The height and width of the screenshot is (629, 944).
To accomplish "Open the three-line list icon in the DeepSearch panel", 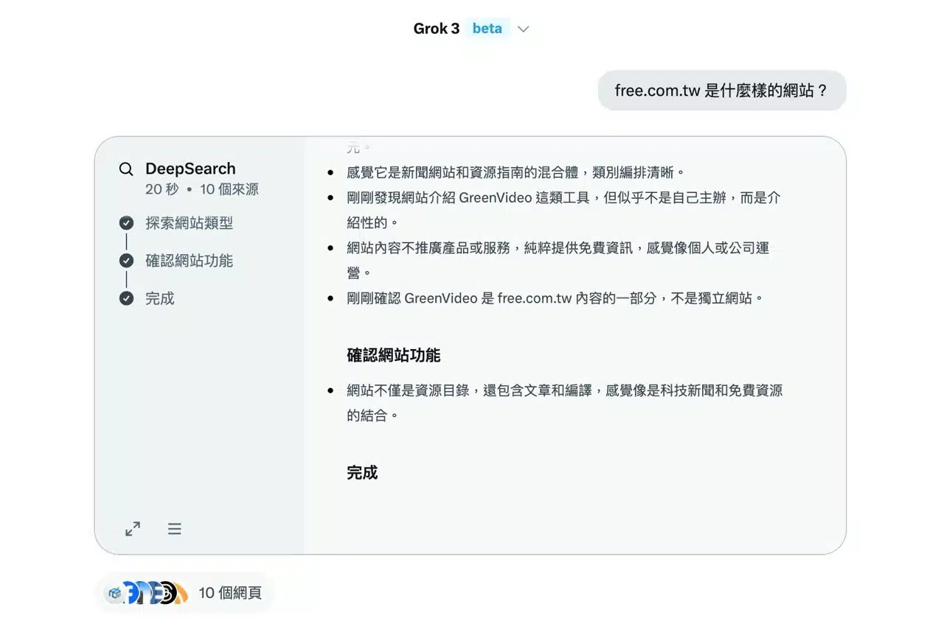I will (174, 529).
